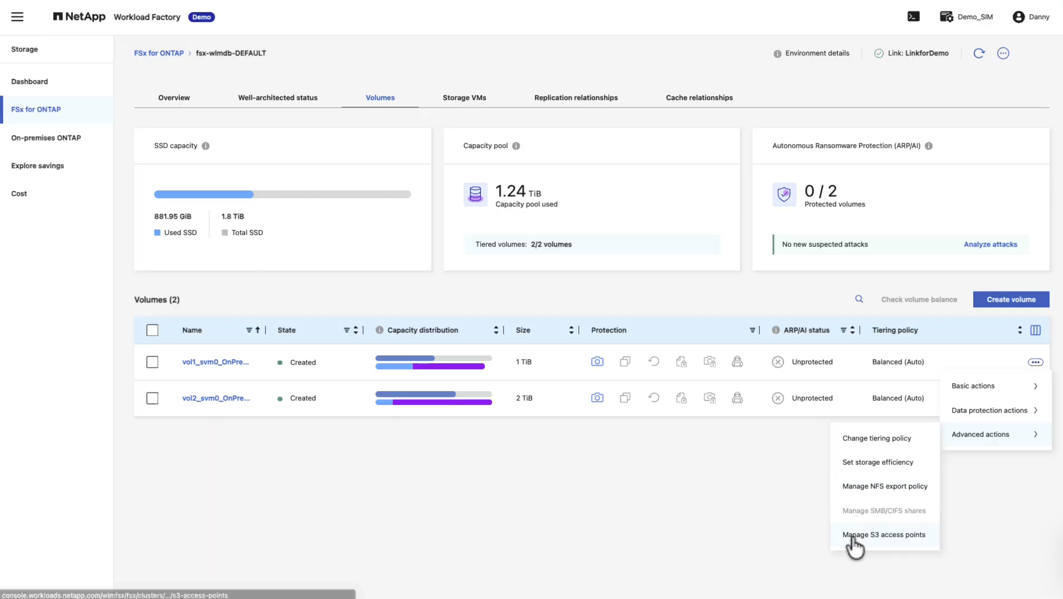The width and height of the screenshot is (1063, 599).
Task: Open the terminal console icon
Action: click(913, 16)
